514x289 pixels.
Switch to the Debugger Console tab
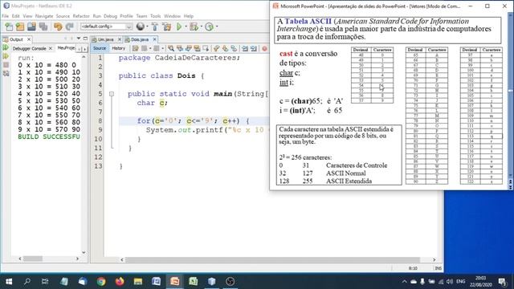point(29,48)
